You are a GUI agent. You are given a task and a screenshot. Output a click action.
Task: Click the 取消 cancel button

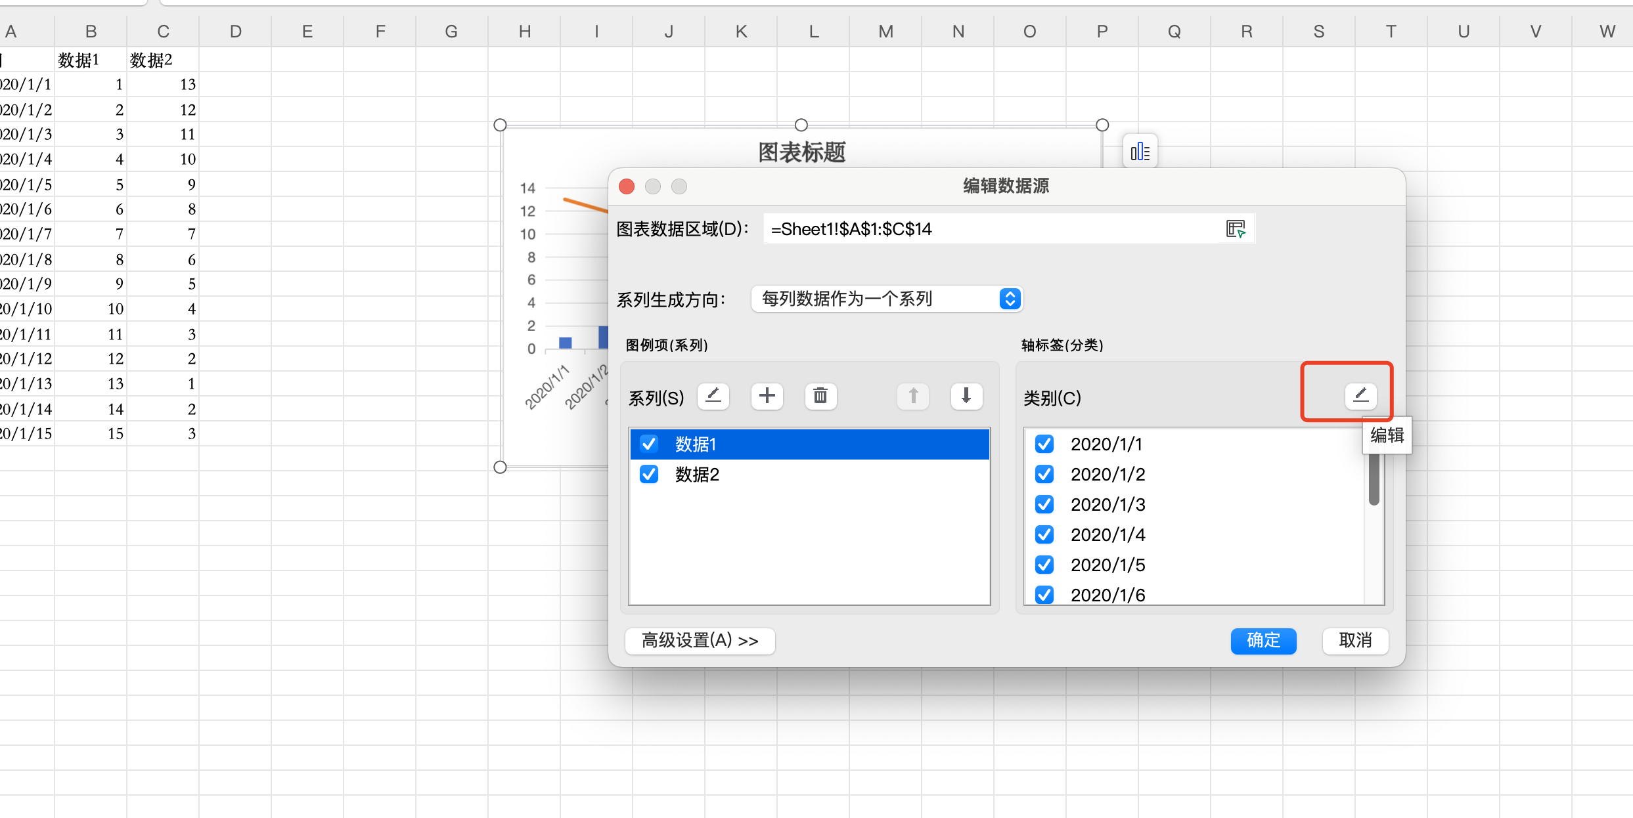pos(1354,640)
